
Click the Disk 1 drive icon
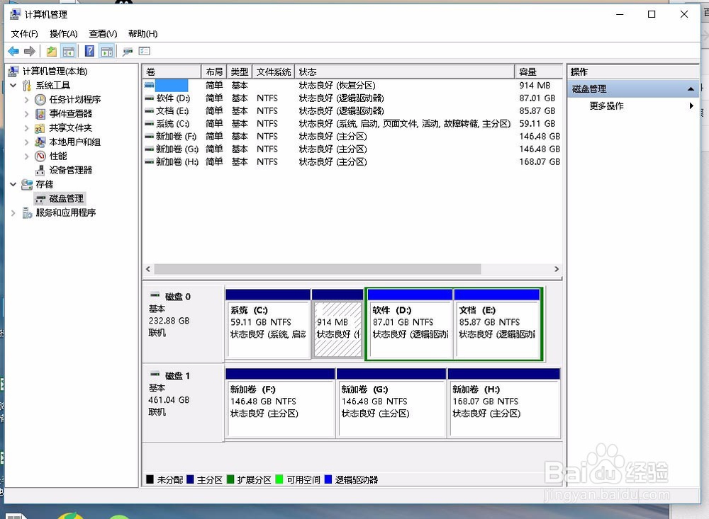[155, 375]
